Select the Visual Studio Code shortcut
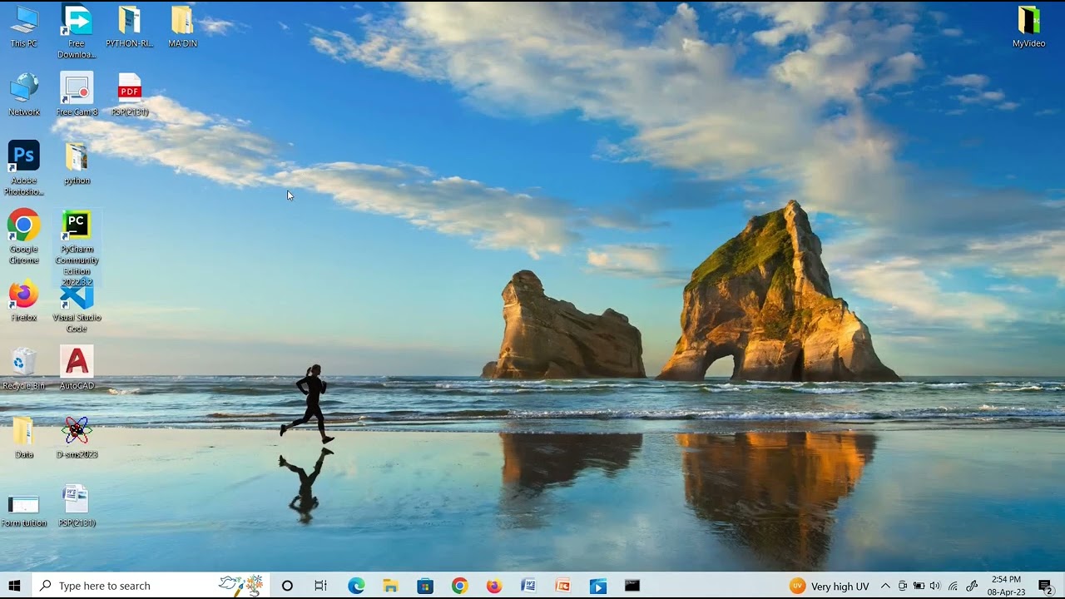This screenshot has height=599, width=1065. pyautogui.click(x=77, y=307)
